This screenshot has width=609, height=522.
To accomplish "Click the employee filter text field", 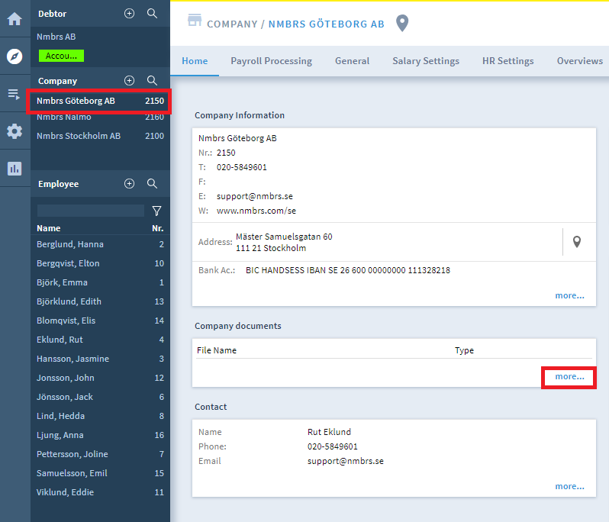I will 91,211.
